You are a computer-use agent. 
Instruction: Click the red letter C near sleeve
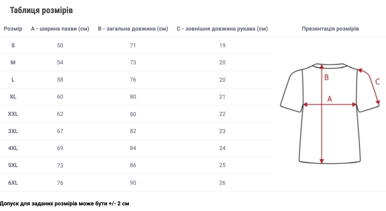(x=378, y=82)
